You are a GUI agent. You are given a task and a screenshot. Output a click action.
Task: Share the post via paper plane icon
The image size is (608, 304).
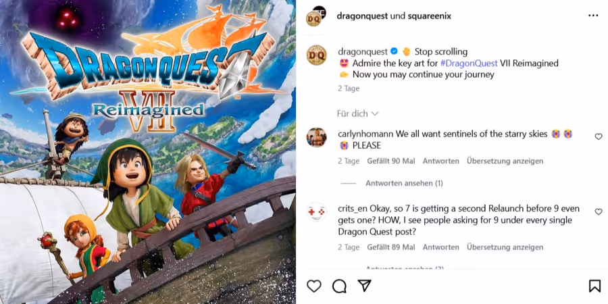point(365,286)
